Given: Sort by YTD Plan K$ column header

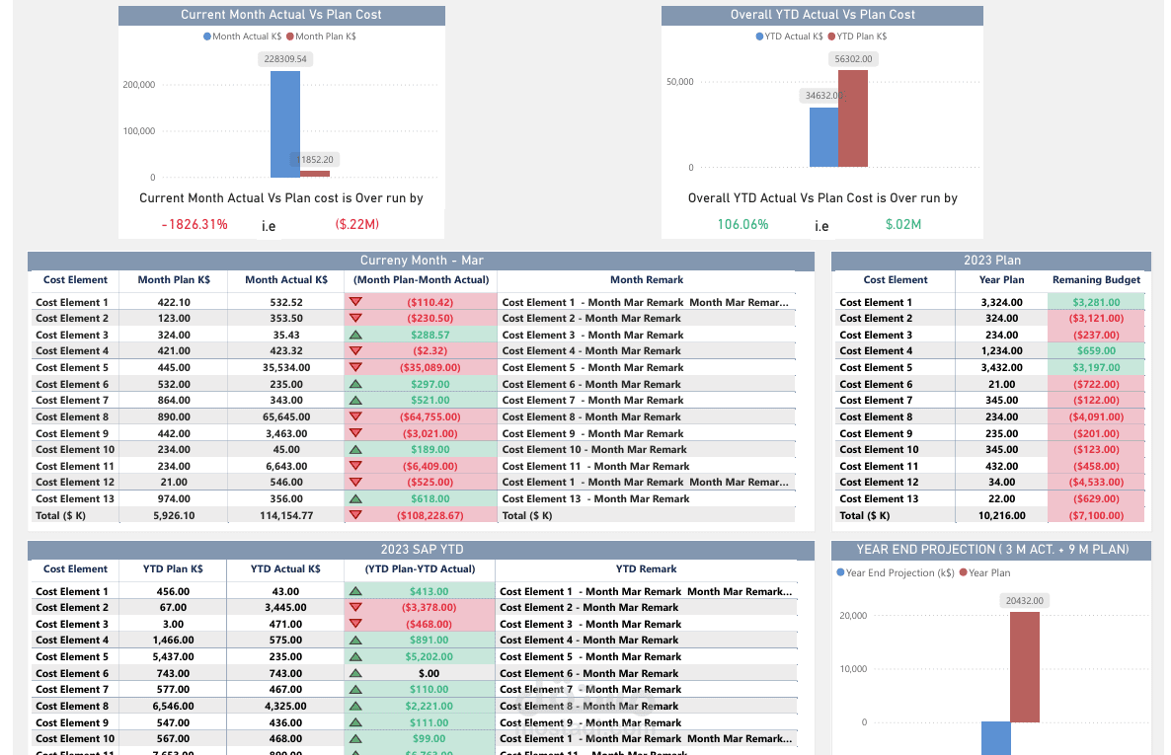Looking at the screenshot, I should point(173,569).
